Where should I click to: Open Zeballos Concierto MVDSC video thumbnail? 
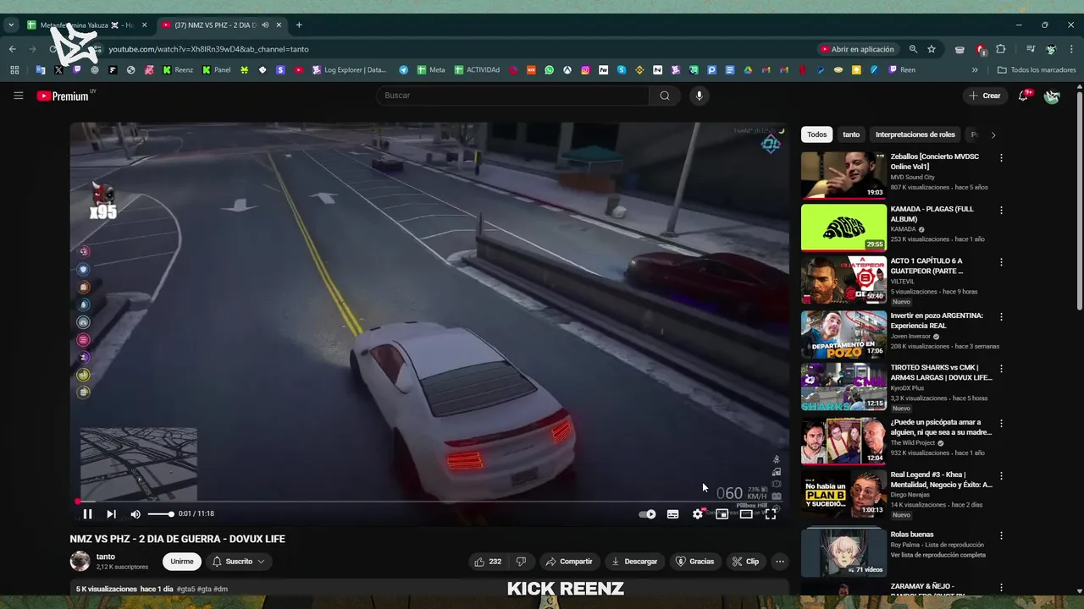tap(843, 175)
